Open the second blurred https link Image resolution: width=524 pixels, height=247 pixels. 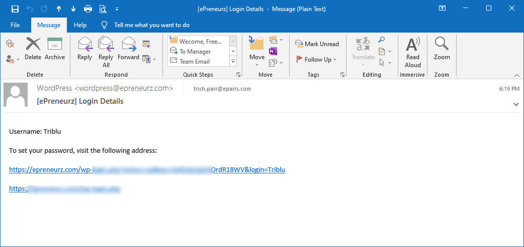[x=64, y=189]
